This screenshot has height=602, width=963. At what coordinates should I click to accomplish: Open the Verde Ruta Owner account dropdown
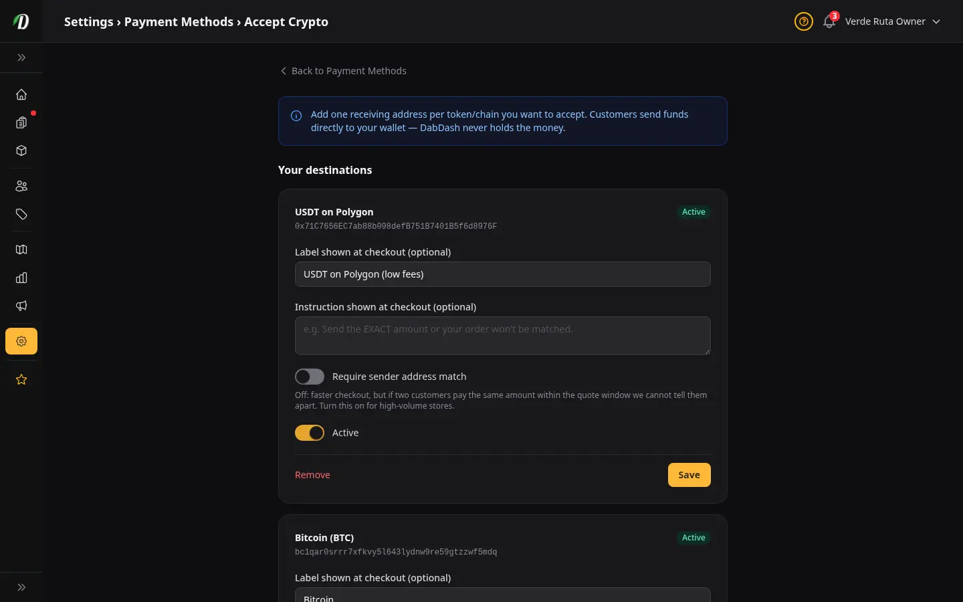[x=893, y=21]
